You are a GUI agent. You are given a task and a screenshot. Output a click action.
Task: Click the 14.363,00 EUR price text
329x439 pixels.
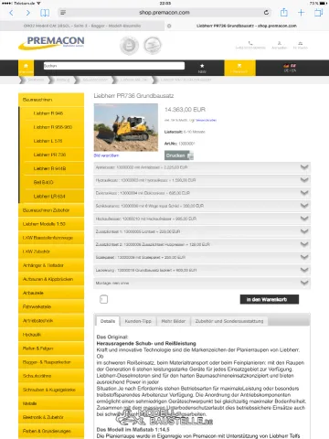185,110
